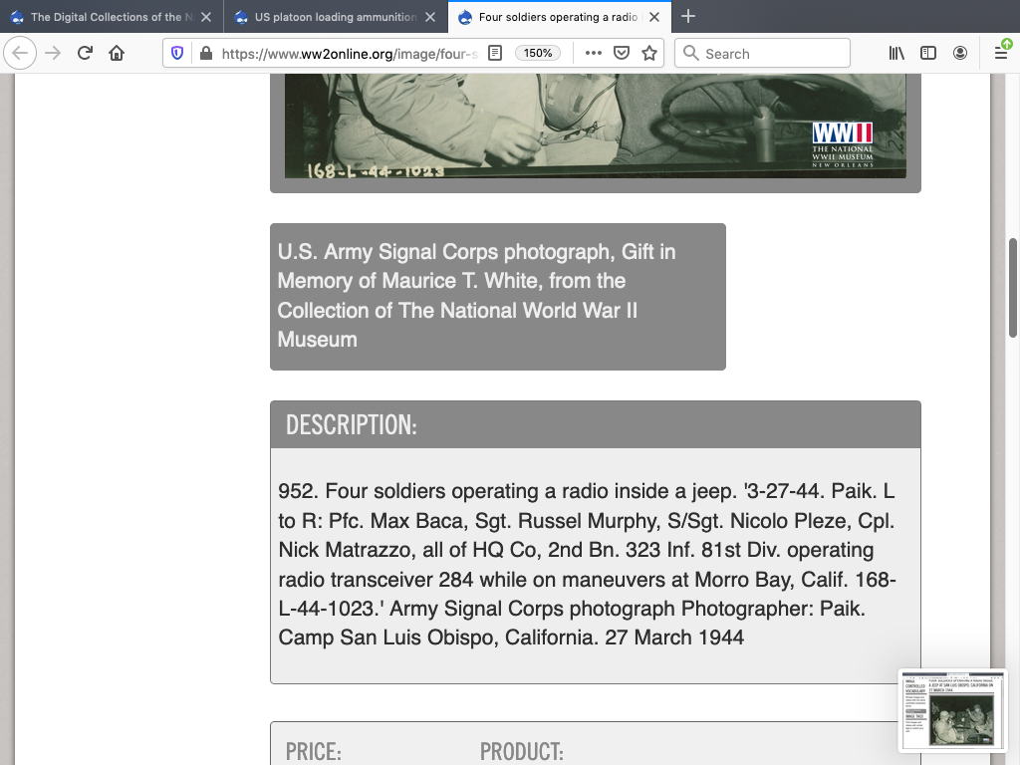Close the Four soldiers operating a radio tab
This screenshot has height=765, width=1020.
point(654,17)
